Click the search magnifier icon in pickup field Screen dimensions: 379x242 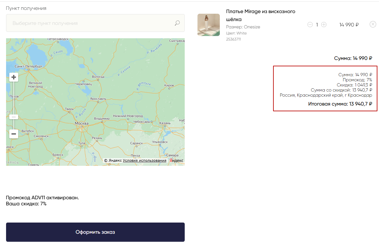click(x=177, y=23)
